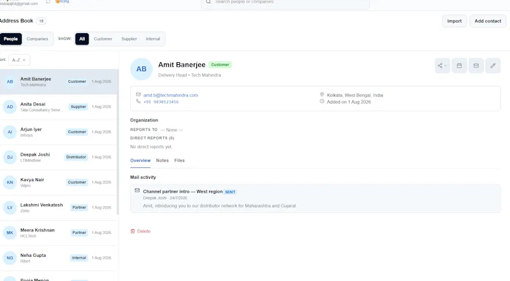Screen dimensions: 510x281
Task: Click the DJ avatar of Deepak Joshi
Action: (x=10, y=157)
